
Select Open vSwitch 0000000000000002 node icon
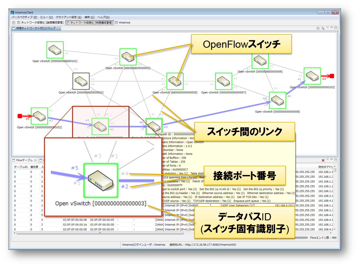pyautogui.click(x=81, y=81)
